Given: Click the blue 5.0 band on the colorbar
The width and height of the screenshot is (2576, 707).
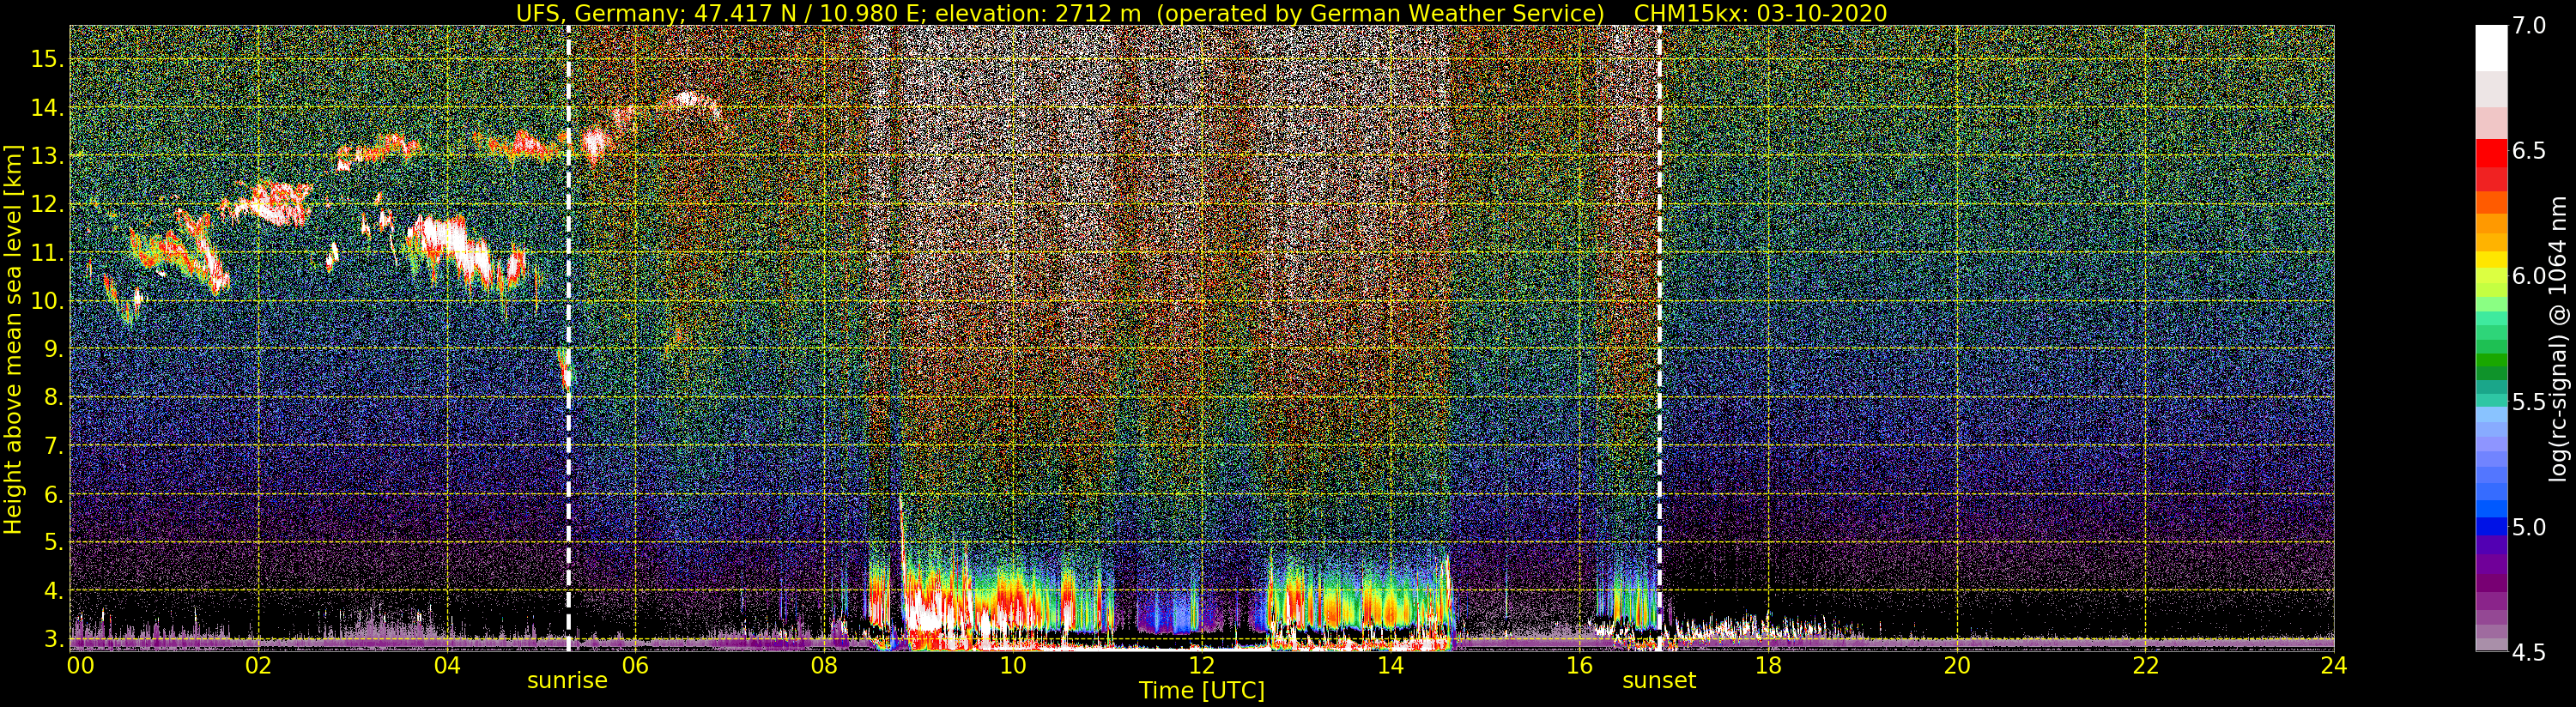Looking at the screenshot, I should coord(2490,526).
